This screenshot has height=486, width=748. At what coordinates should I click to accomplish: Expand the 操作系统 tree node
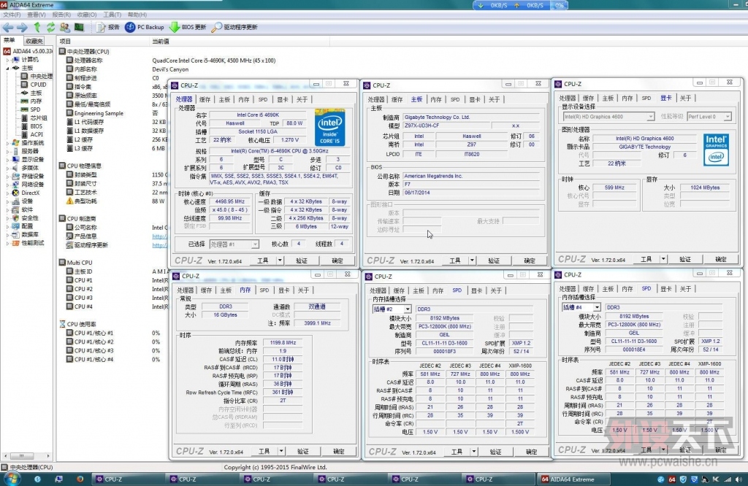point(7,142)
